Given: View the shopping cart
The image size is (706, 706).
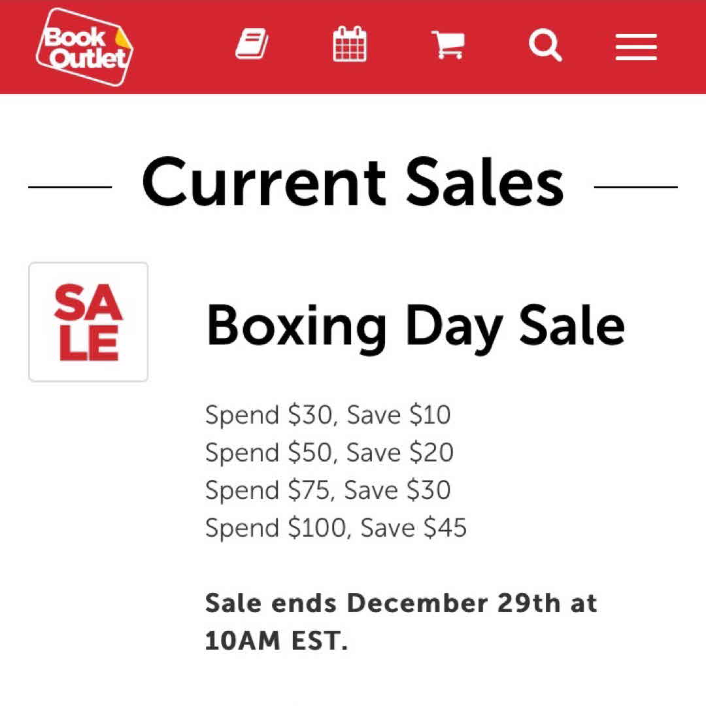Looking at the screenshot, I should [x=448, y=45].
